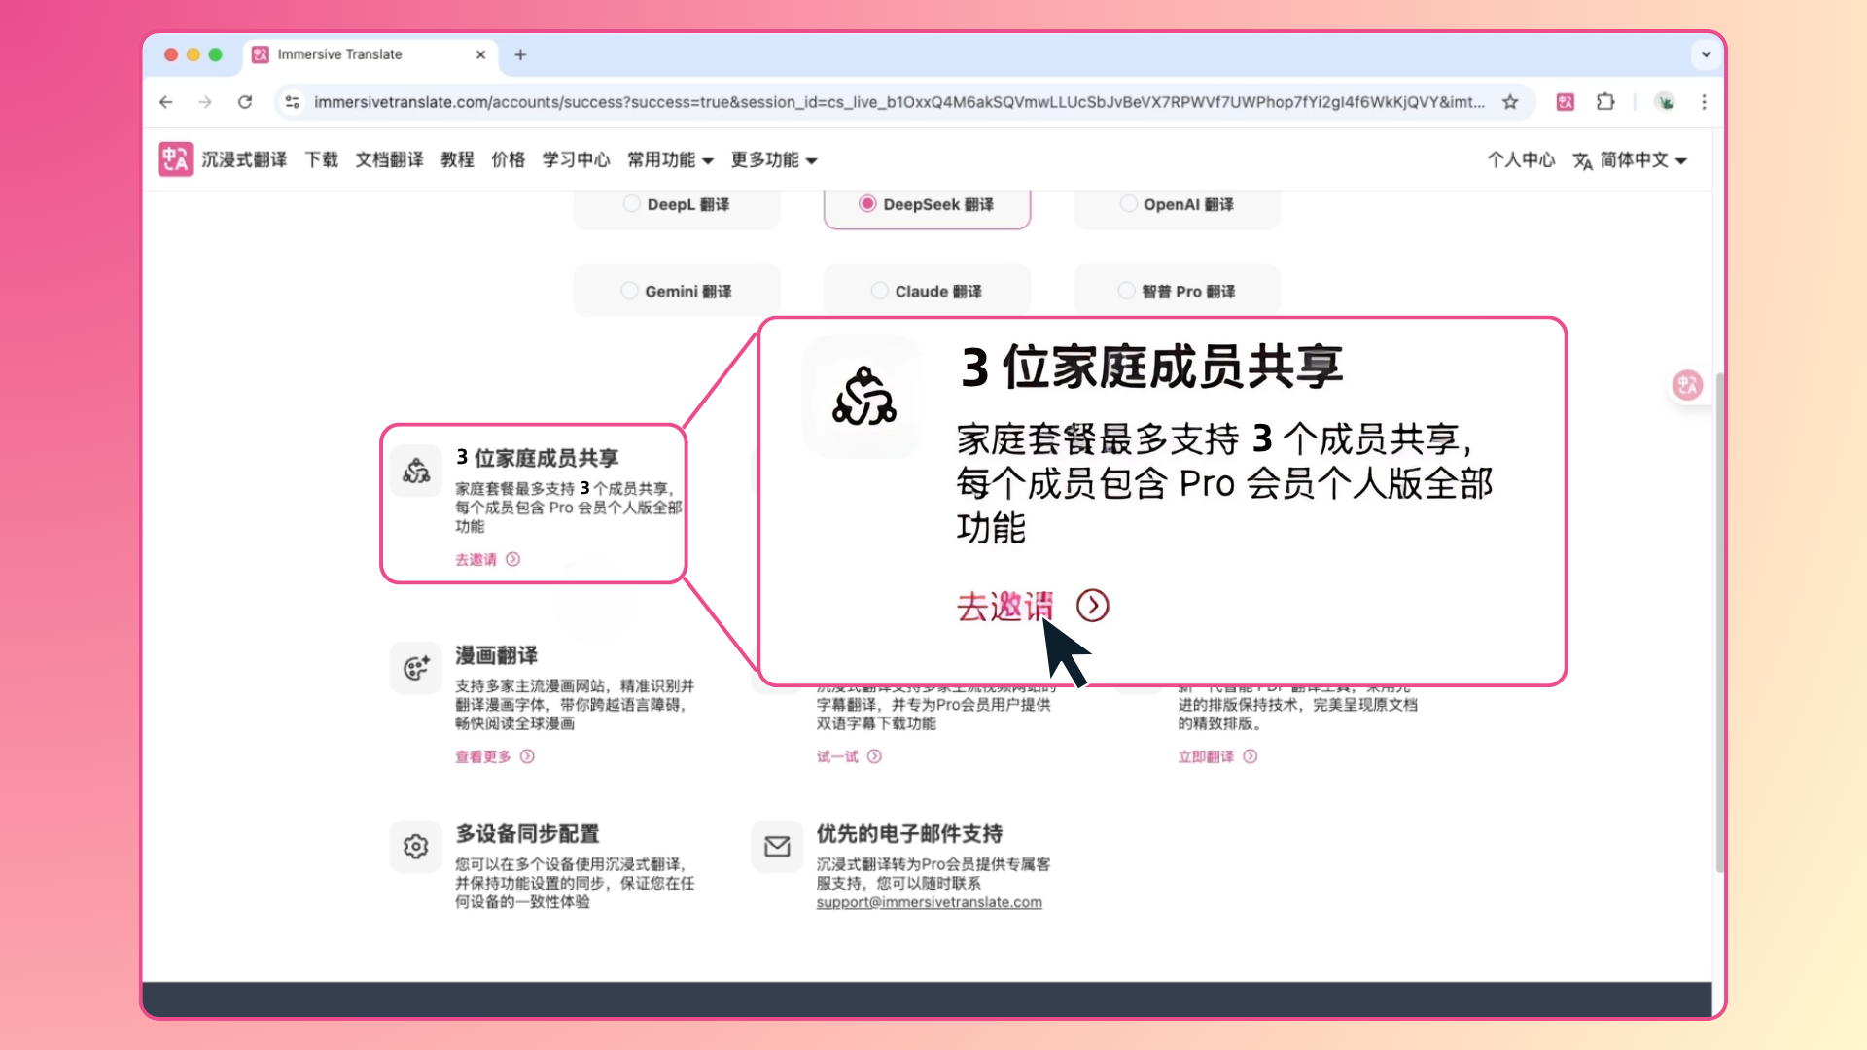
Task: Click the site information icon in address bar
Action: (292, 102)
